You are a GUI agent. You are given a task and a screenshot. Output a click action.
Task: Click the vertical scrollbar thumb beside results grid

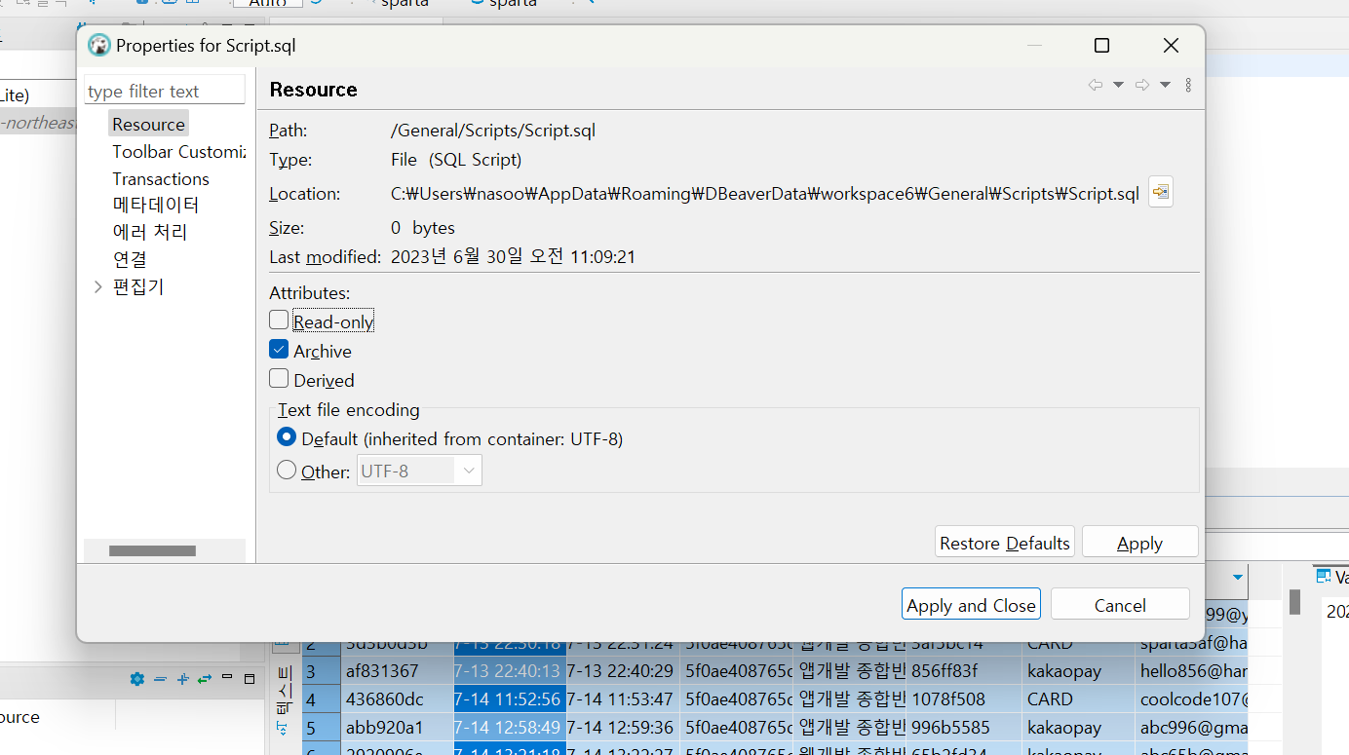pos(1294,602)
